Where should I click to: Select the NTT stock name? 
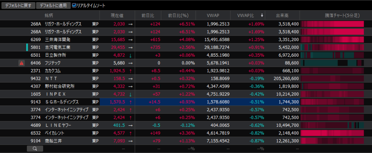tap(51, 78)
